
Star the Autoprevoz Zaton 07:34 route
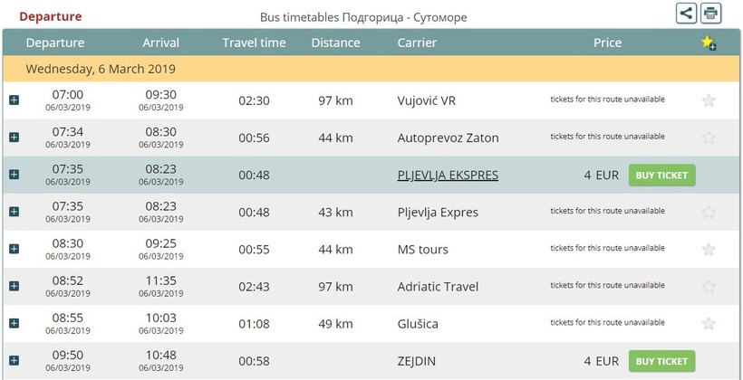point(709,138)
